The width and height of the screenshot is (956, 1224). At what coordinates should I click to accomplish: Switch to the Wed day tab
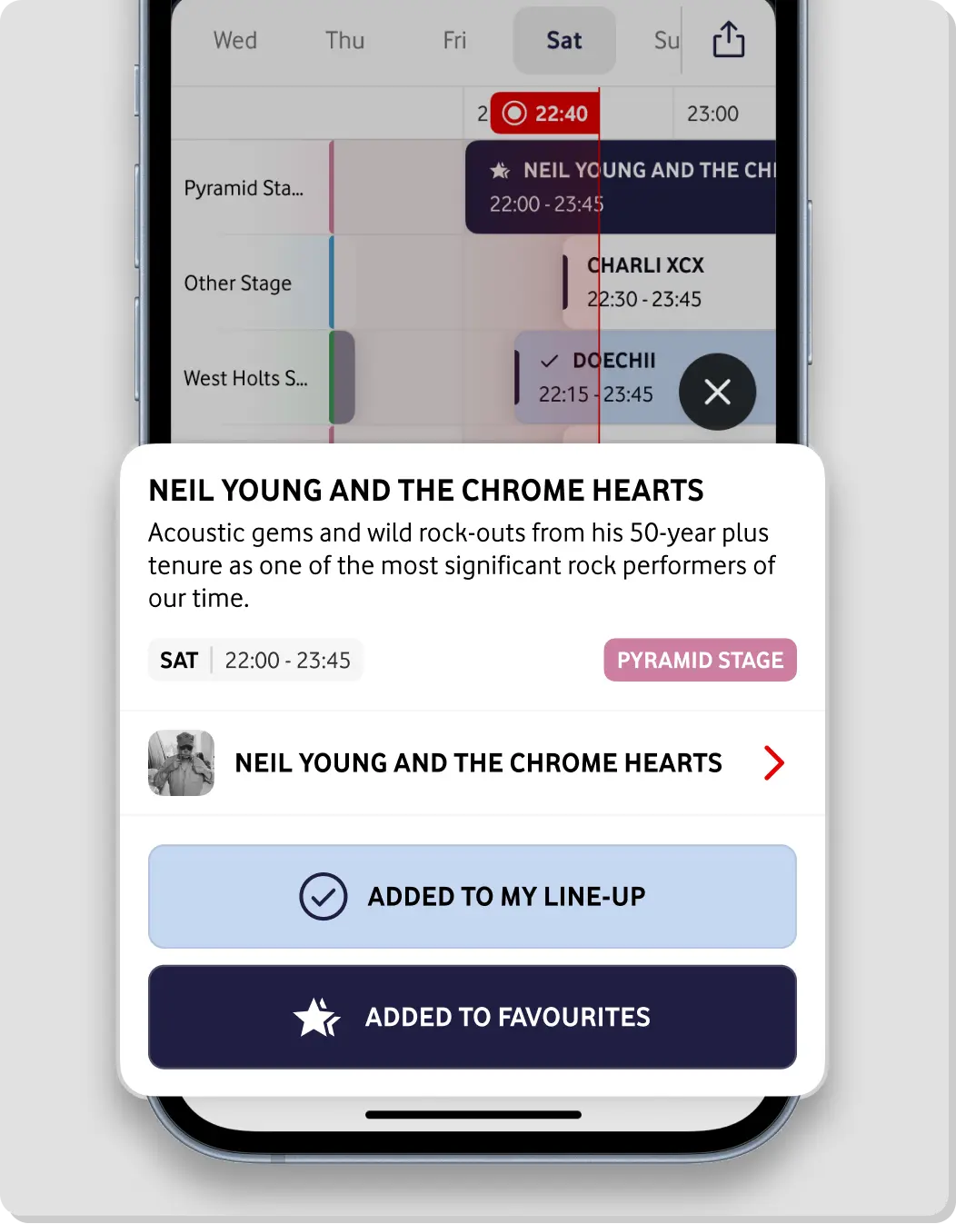[235, 41]
